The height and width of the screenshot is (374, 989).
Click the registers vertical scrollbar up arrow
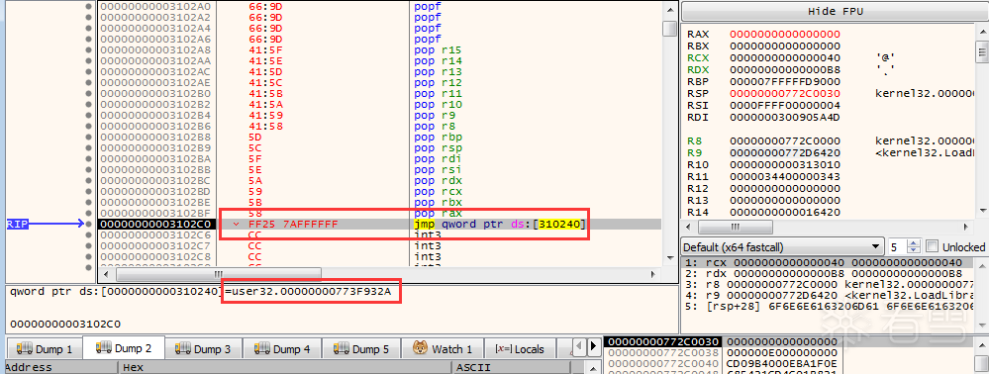(983, 31)
